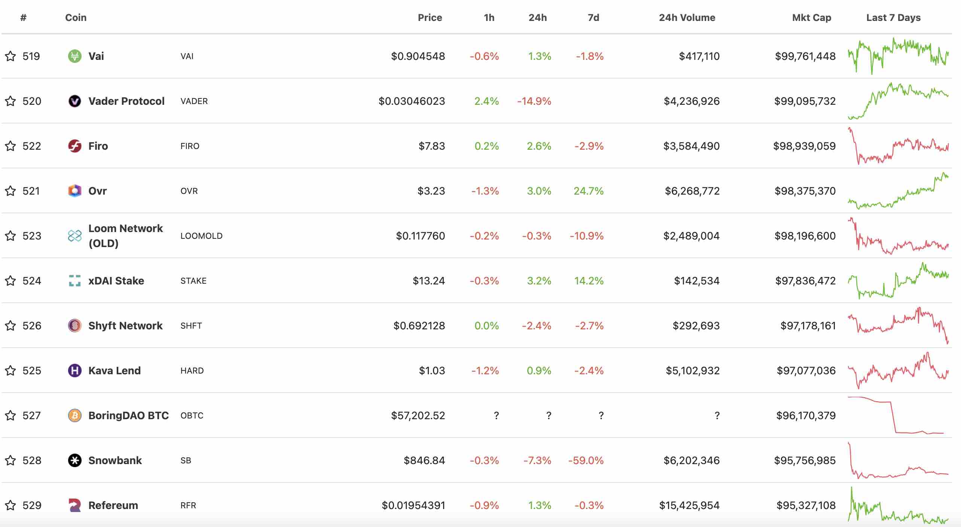View the Firo 7-day price sparkline
961x527 pixels.
[x=898, y=146]
